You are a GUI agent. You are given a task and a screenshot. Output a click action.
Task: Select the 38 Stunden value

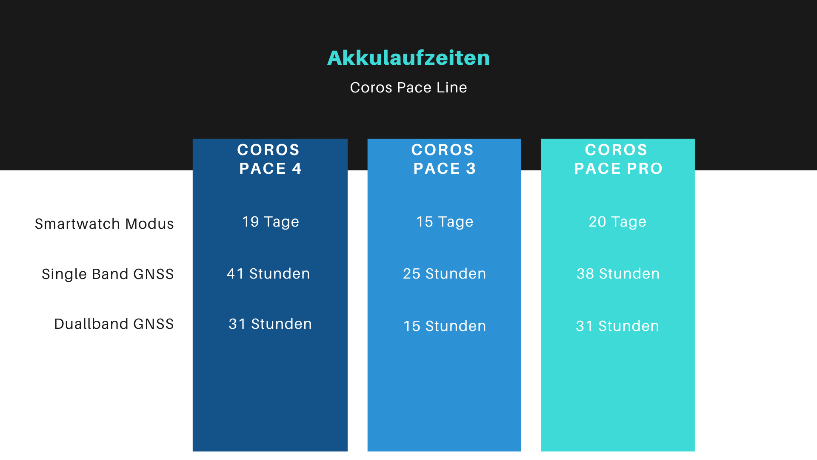[618, 274]
